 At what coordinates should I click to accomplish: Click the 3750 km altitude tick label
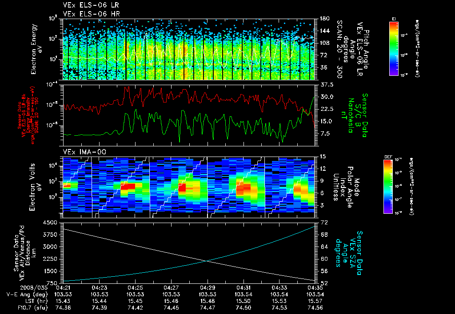[x=50, y=235]
